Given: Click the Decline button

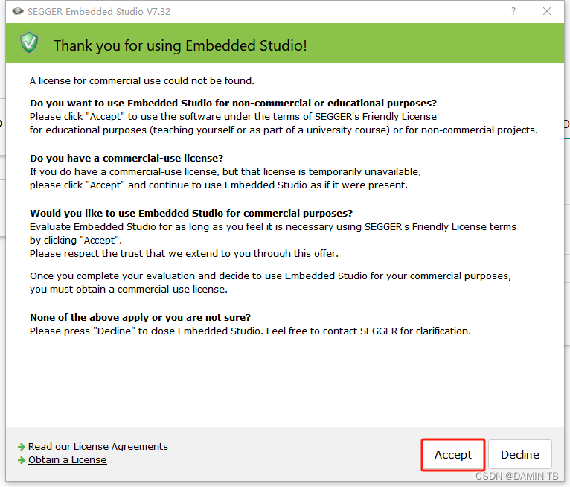Looking at the screenshot, I should [520, 455].
